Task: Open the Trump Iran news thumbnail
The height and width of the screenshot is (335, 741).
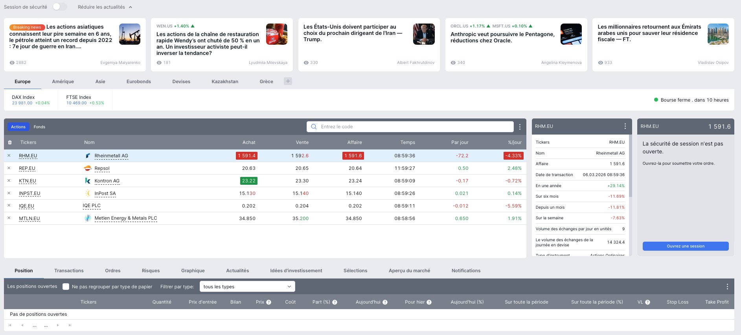Action: pyautogui.click(x=424, y=34)
